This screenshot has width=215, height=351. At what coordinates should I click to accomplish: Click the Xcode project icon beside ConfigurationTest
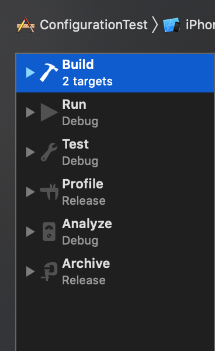click(x=26, y=25)
